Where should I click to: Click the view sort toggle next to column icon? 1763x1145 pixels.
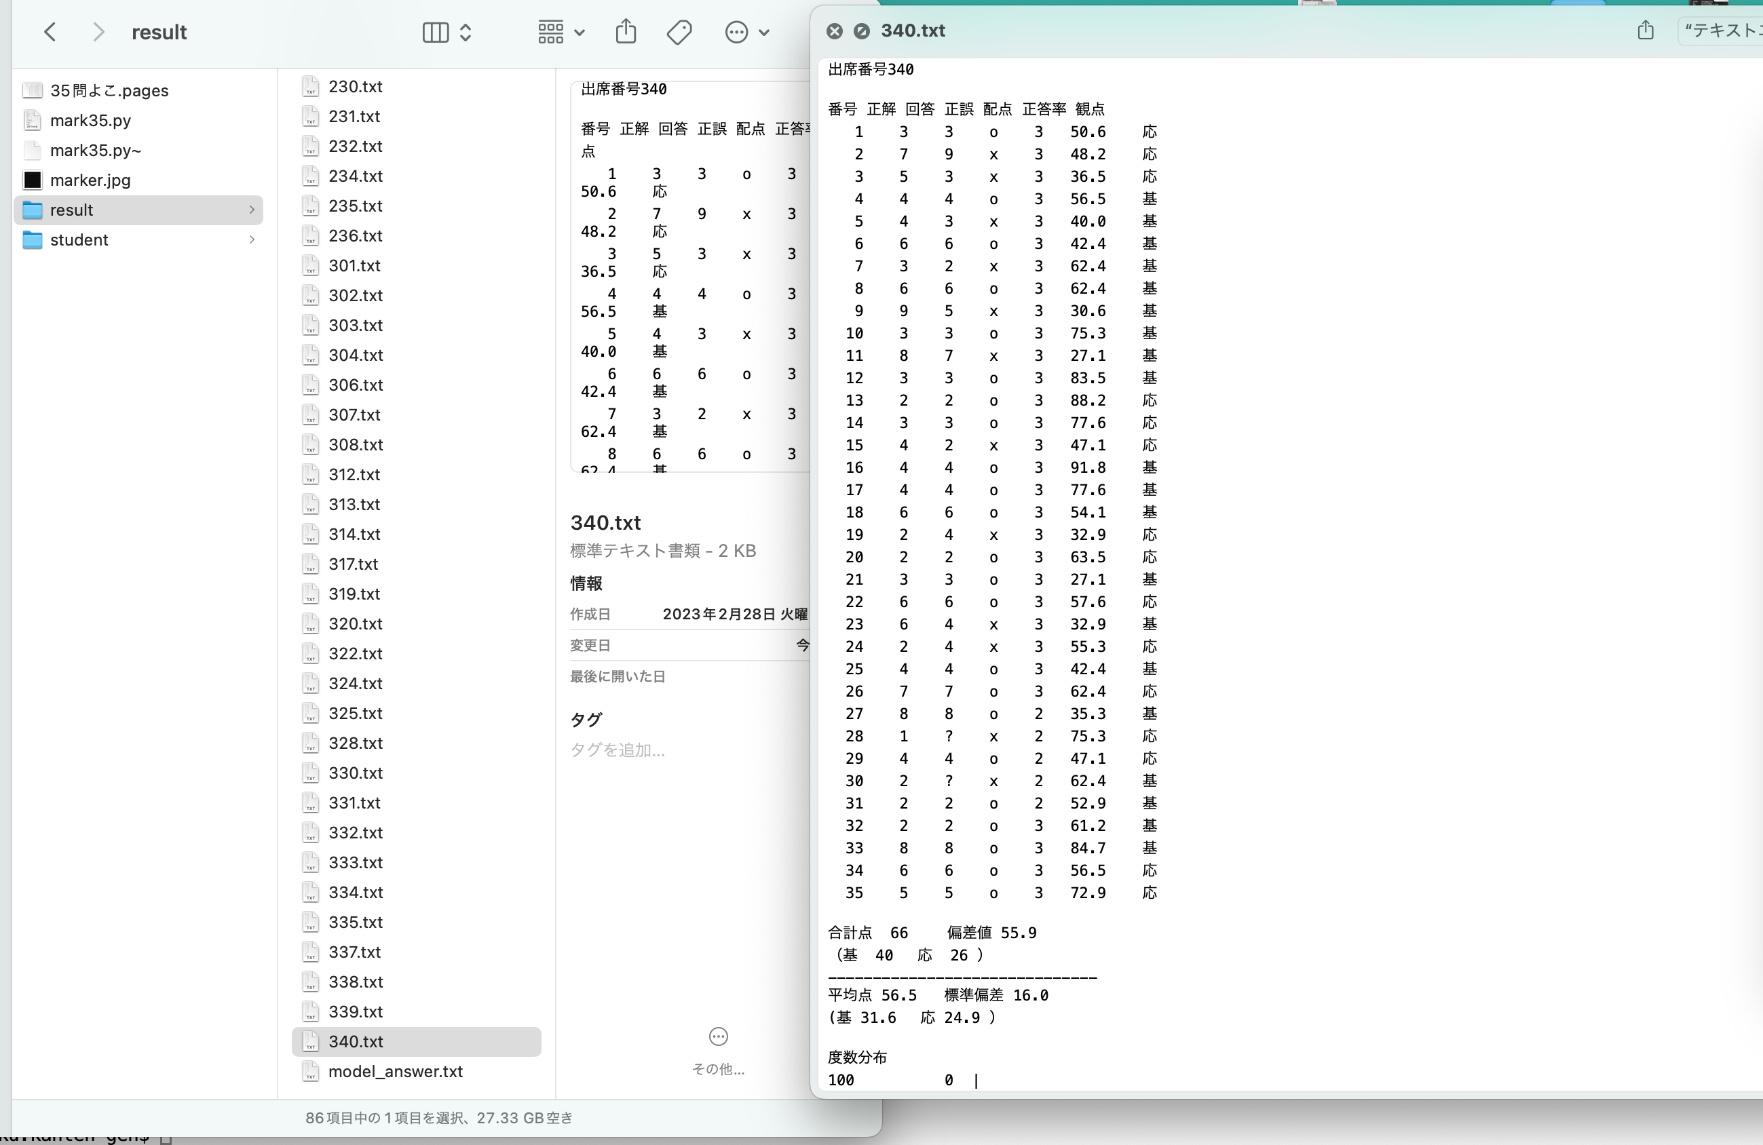[467, 32]
